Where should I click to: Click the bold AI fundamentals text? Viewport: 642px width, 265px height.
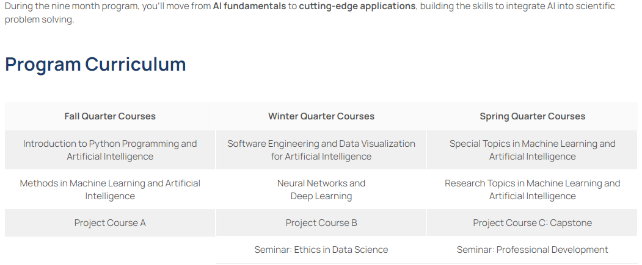249,6
